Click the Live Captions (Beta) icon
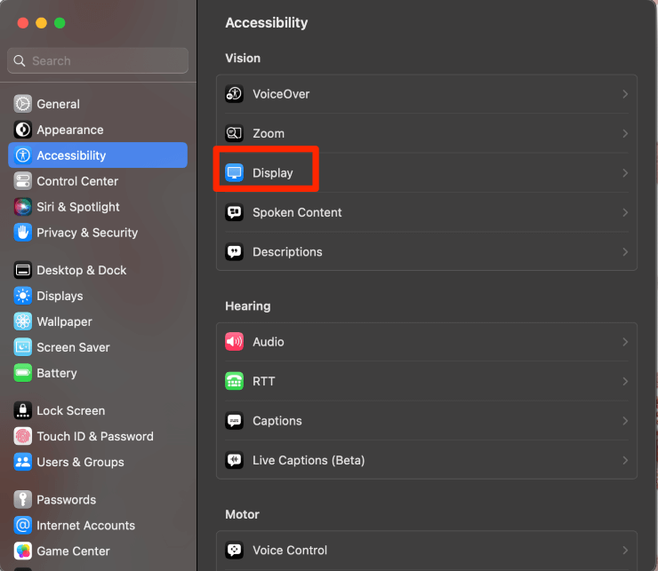The image size is (658, 571). (234, 460)
